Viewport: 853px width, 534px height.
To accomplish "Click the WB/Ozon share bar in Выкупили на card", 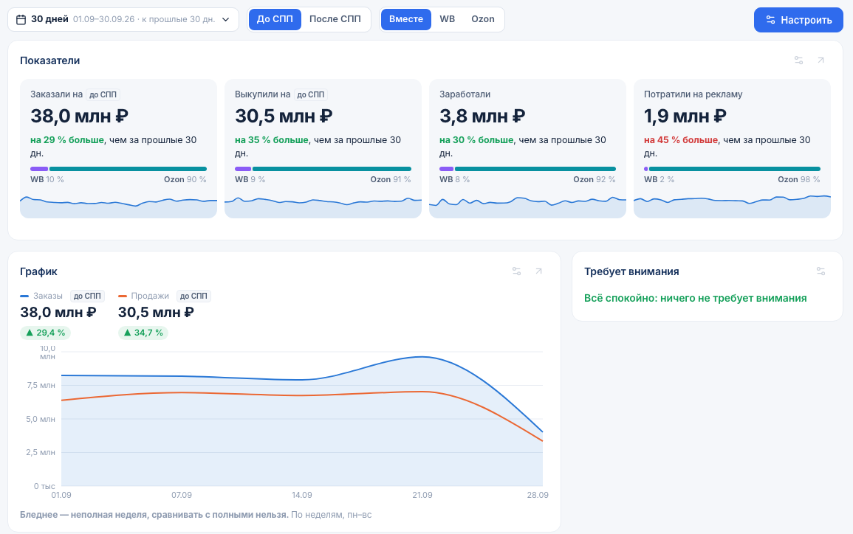I will point(323,169).
